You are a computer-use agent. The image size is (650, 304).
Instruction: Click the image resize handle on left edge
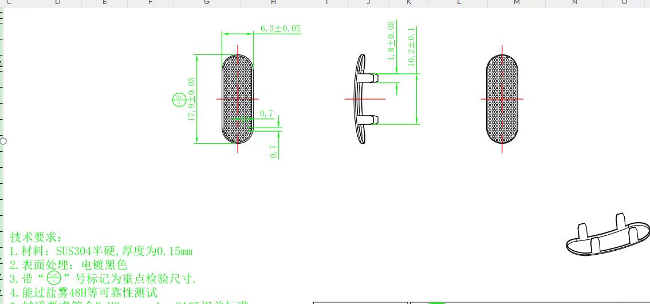[x=3, y=141]
